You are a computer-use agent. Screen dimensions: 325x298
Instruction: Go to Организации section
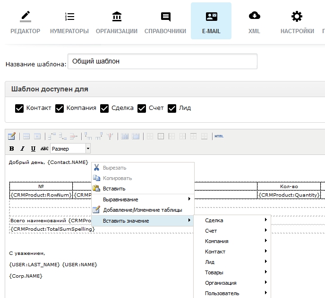coord(116,22)
